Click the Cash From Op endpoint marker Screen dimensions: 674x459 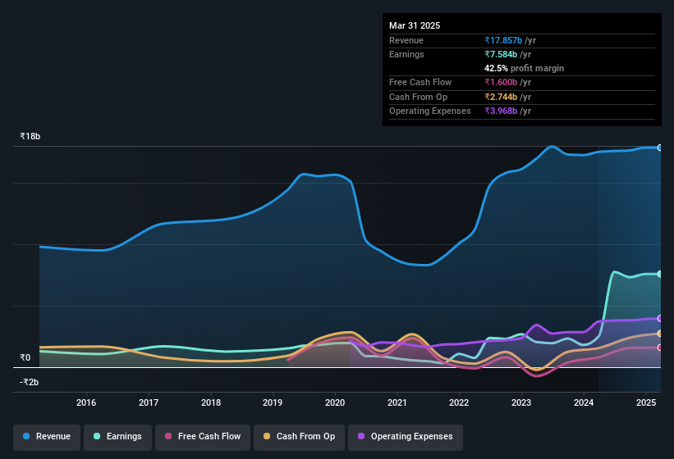(660, 334)
